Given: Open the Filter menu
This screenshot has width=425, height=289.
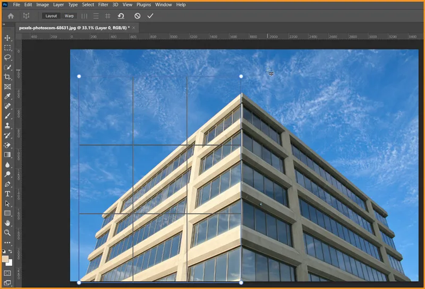Looking at the screenshot, I should tap(103, 5).
